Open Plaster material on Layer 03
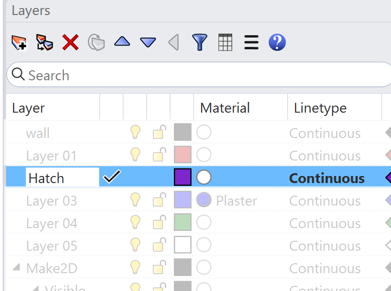 236,201
